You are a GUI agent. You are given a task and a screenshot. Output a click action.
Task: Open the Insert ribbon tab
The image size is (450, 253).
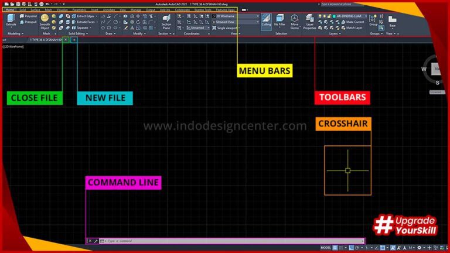[94, 10]
